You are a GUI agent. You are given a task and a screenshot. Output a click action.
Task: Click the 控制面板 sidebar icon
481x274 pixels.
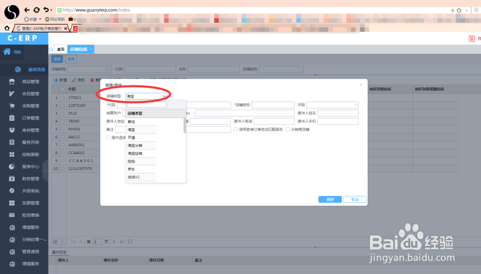(12, 154)
